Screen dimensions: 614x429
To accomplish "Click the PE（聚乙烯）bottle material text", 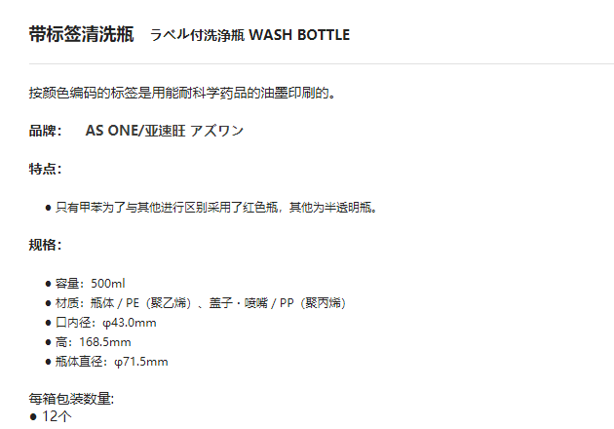I will 158,303.
